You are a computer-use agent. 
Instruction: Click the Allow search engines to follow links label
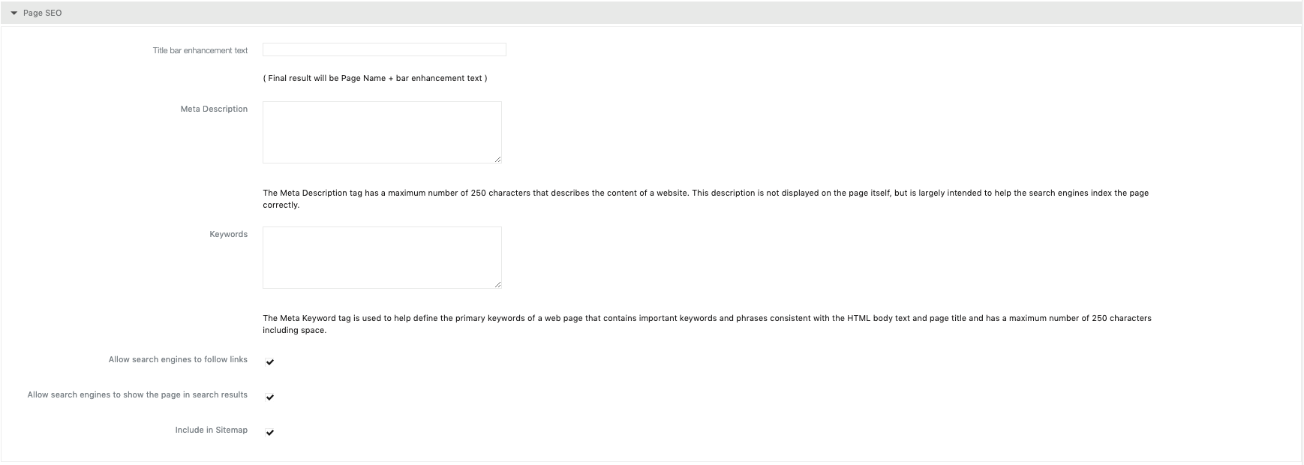(178, 359)
